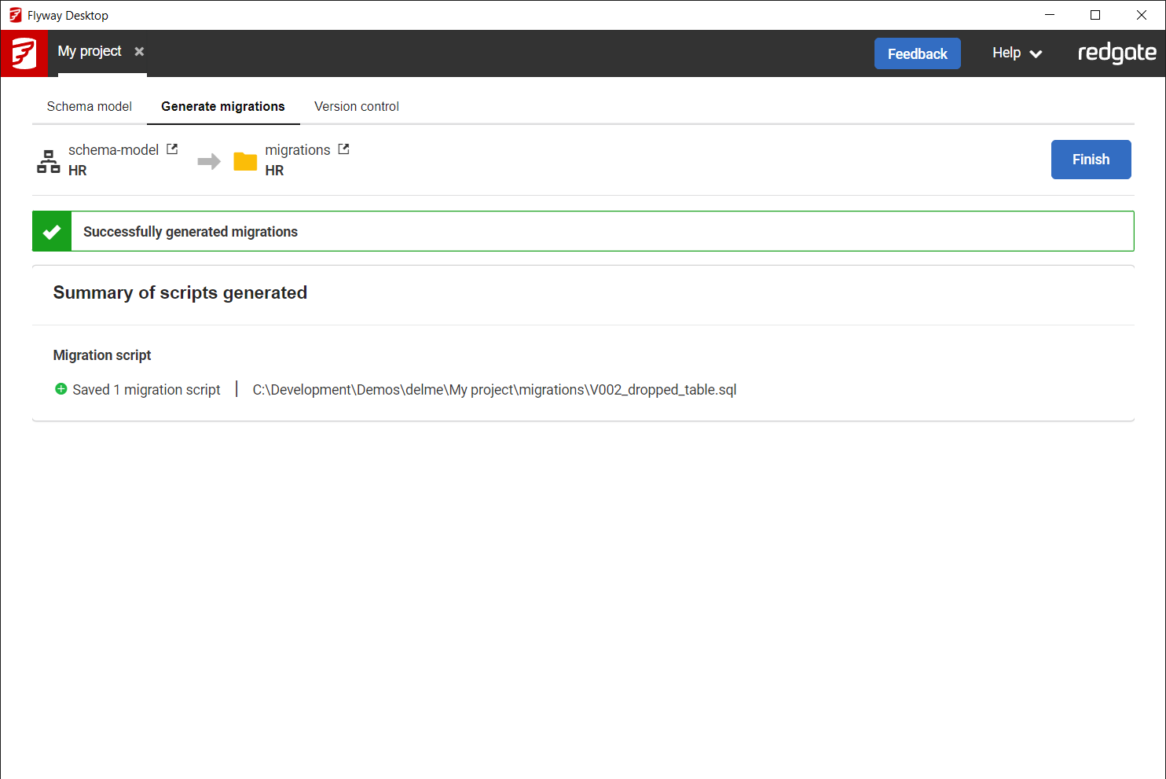1166x779 pixels.
Task: Click the schema-model hierarchy icon
Action: point(49,161)
